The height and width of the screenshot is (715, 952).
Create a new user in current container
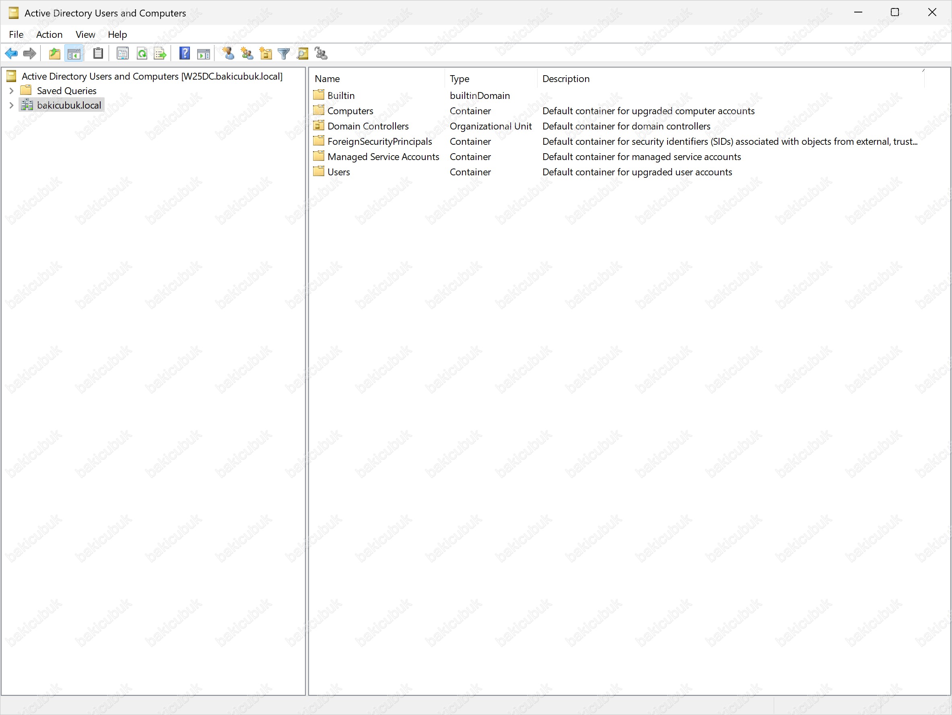(x=228, y=53)
